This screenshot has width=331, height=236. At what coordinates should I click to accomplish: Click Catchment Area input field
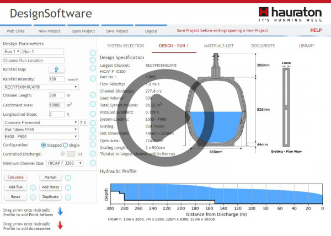(x=57, y=105)
